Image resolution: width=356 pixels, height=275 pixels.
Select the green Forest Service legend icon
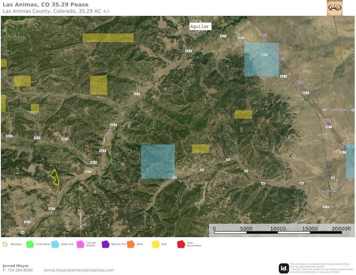point(30,244)
